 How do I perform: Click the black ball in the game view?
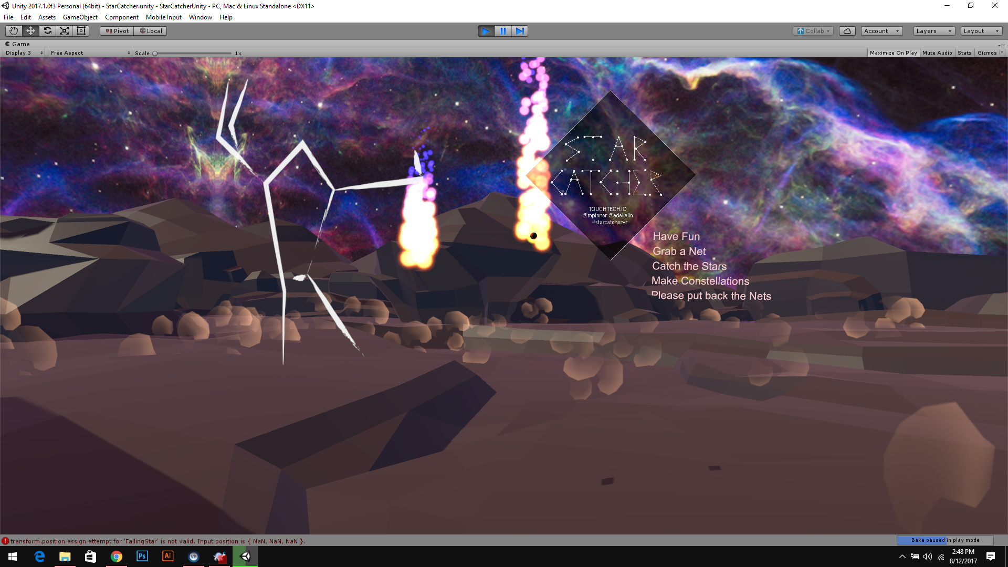point(533,236)
